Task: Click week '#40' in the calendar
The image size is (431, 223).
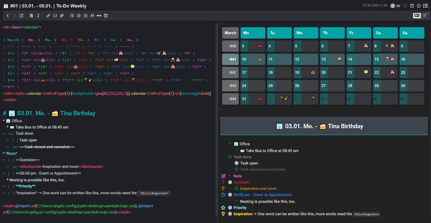Action: pyautogui.click(x=230, y=46)
